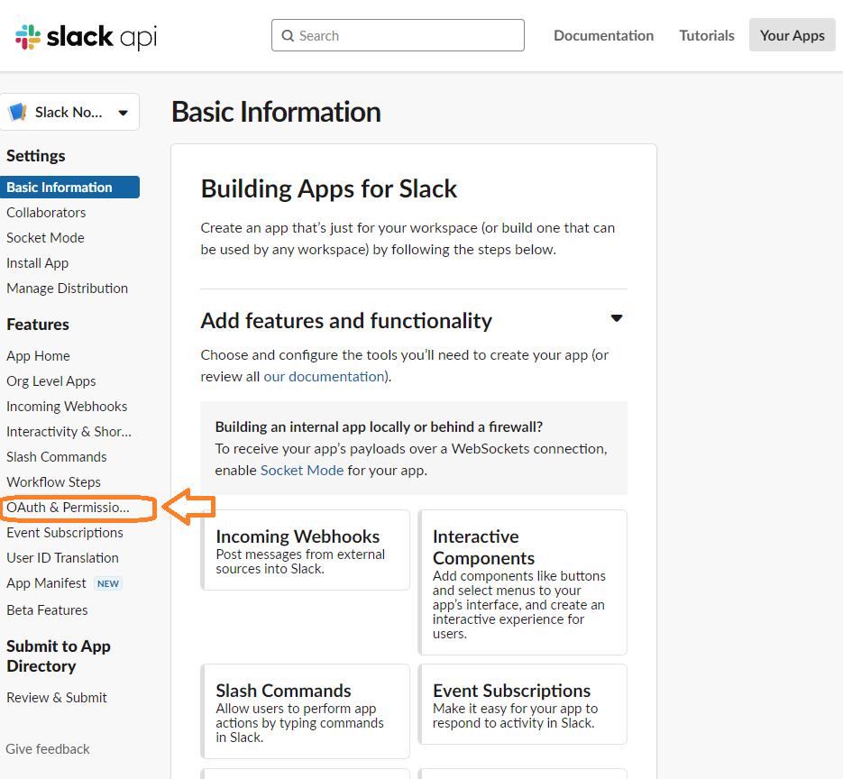Screen dimensions: 843x779
Task: Click the Slack API logo
Action: pyautogui.click(x=87, y=37)
